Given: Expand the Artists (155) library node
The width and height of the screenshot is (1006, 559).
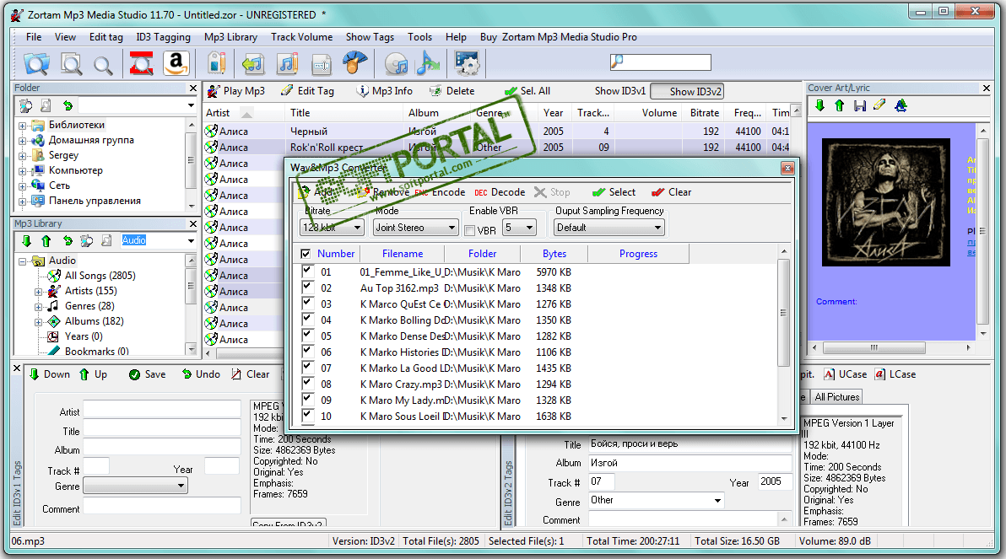Looking at the screenshot, I should (39, 292).
